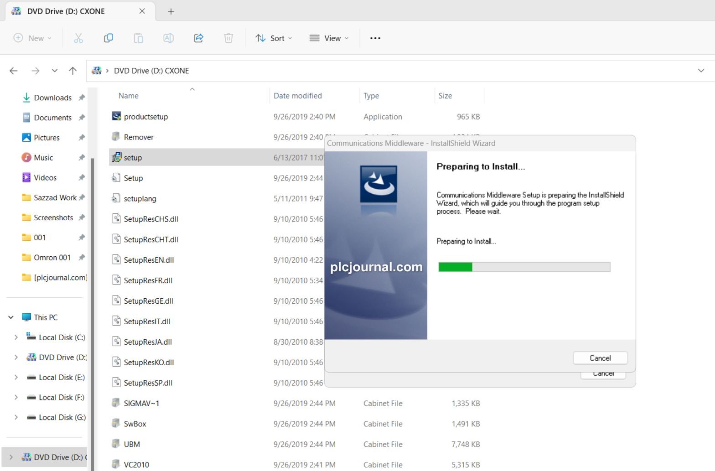Add a new tab with plus button
Viewport: 715px width, 471px height.
pyautogui.click(x=171, y=11)
